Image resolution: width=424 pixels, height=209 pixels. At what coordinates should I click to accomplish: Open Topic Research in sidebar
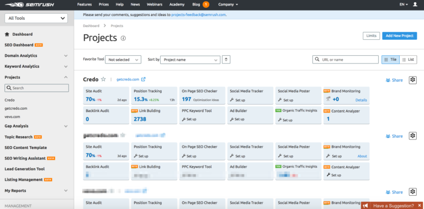(x=18, y=137)
